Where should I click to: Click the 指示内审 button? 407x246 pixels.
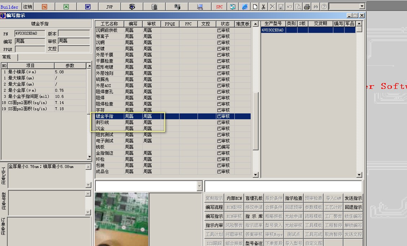click(x=214, y=225)
